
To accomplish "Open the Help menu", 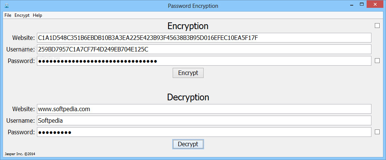I will point(37,15).
